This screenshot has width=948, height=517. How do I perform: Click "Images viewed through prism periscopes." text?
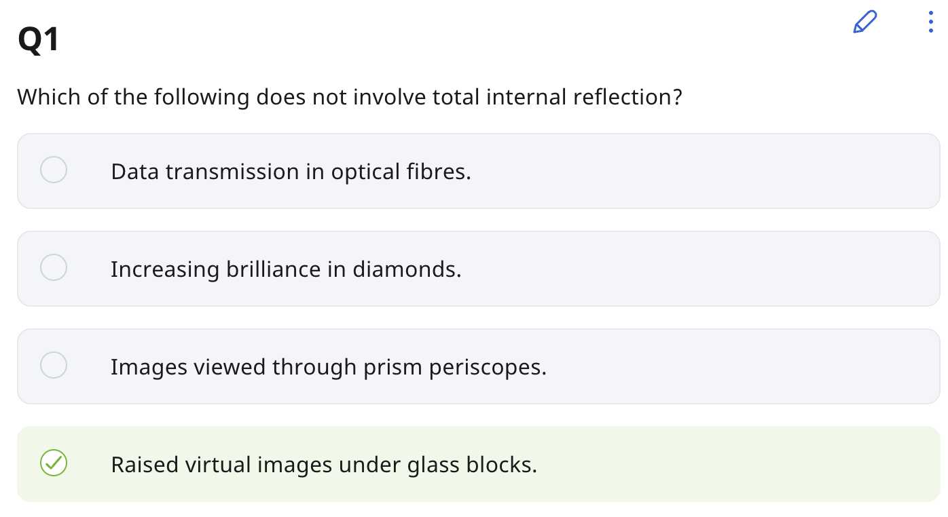pyautogui.click(x=329, y=367)
